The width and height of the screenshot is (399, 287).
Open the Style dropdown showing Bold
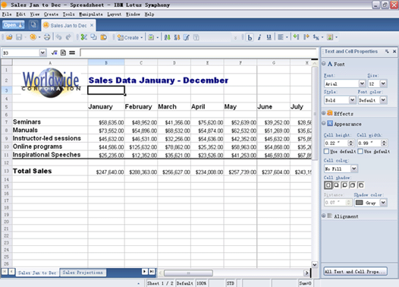tap(352, 100)
